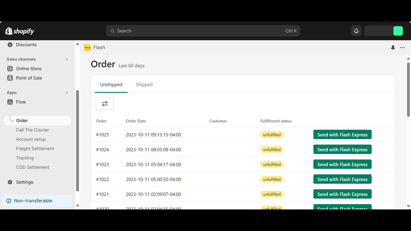Send order #1023 with Flash Express
Image resolution: width=411 pixels, height=231 pixels.
[x=342, y=164]
